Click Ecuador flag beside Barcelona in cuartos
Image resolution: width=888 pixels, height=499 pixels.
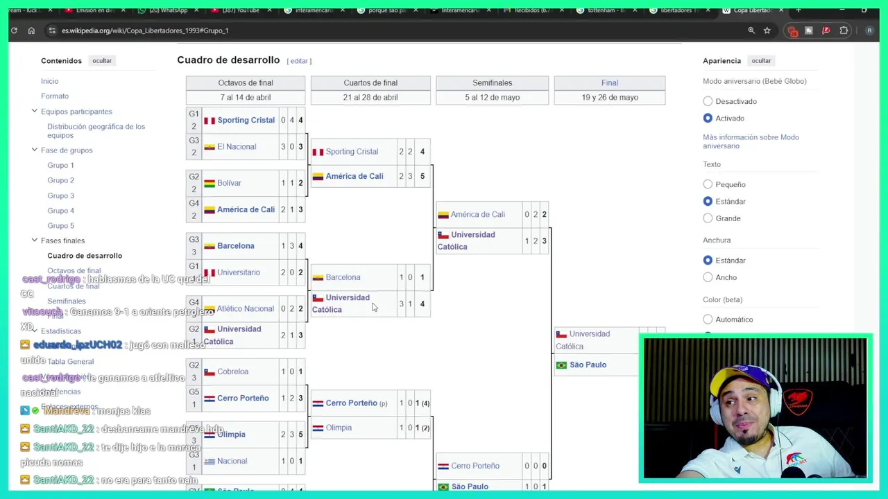(x=318, y=277)
